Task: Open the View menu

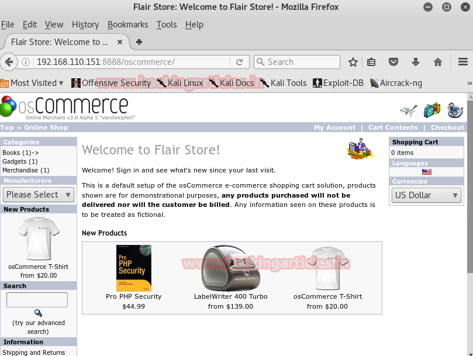Action: pyautogui.click(x=54, y=25)
